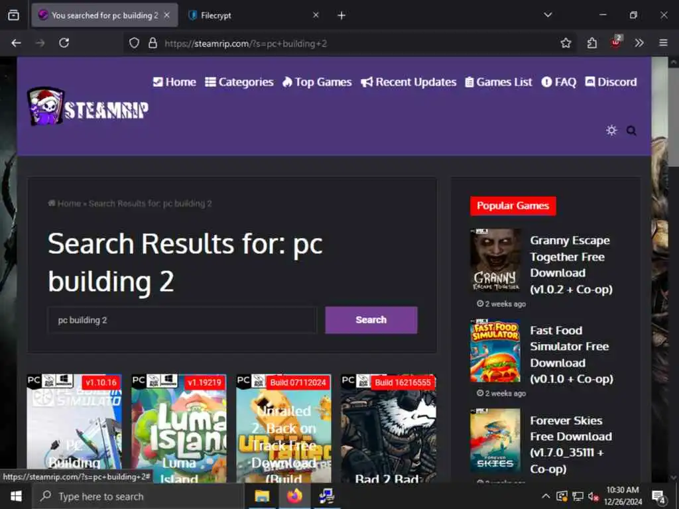Open PC Building Simulator v1.10.16 card

[x=74, y=429]
